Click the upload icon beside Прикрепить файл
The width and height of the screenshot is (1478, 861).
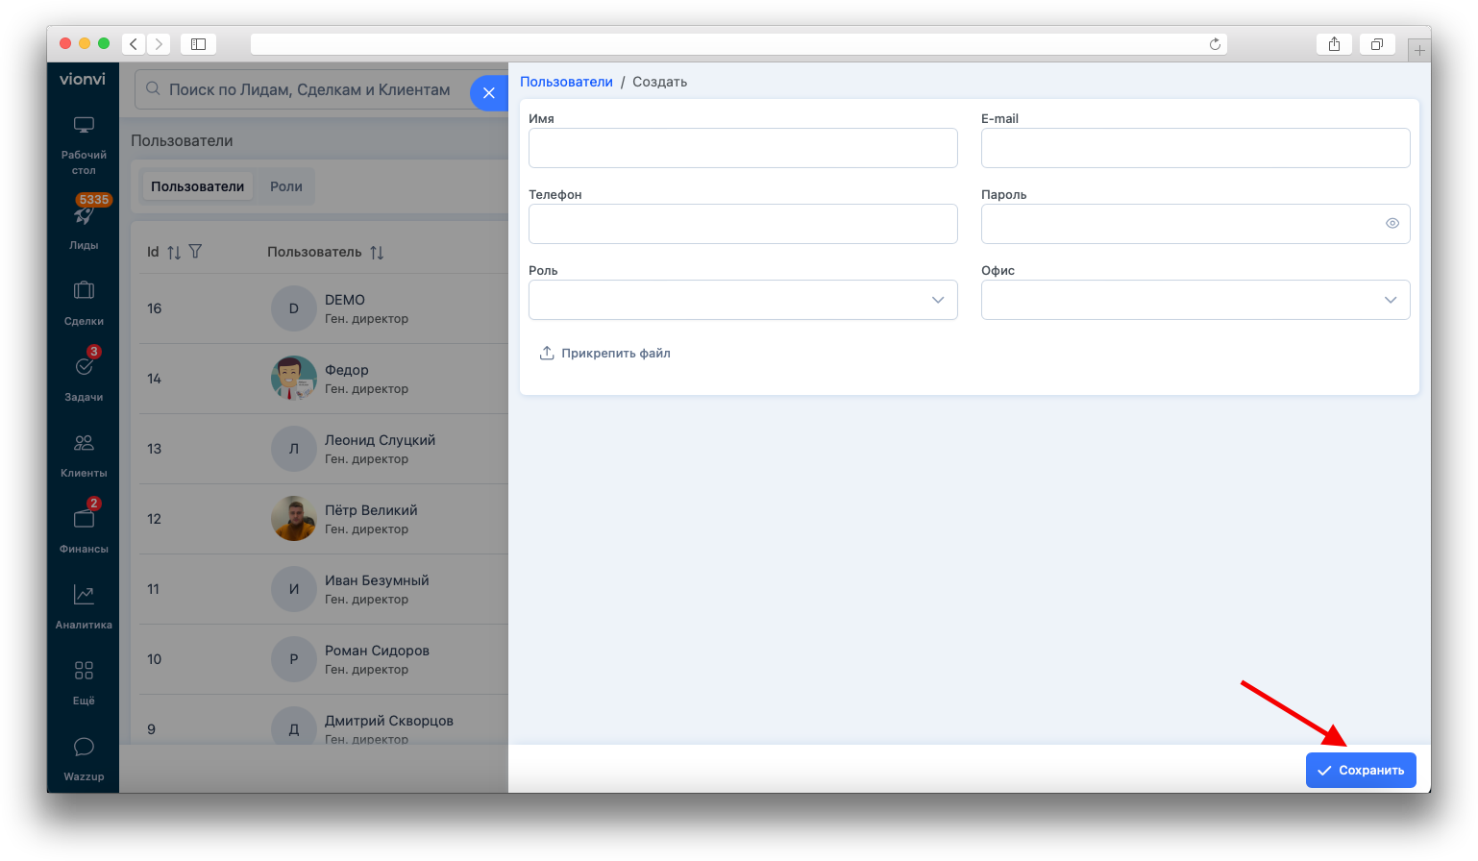point(546,353)
